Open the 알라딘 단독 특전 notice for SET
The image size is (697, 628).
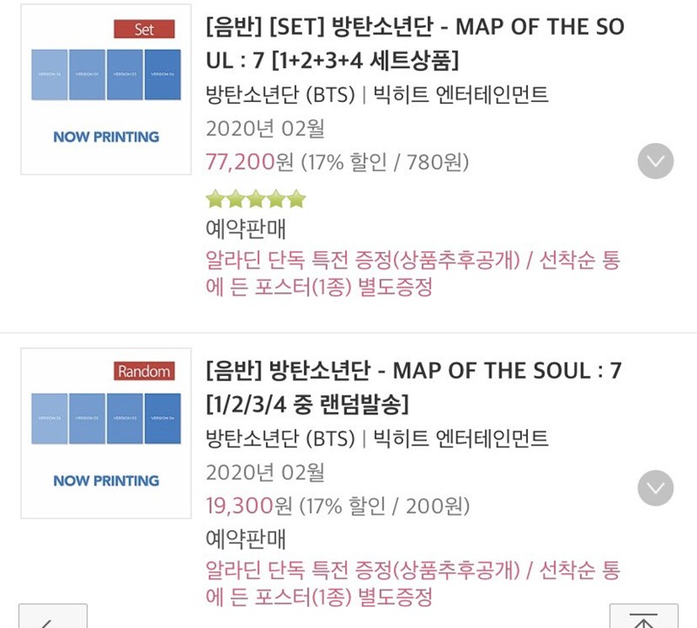tap(412, 273)
